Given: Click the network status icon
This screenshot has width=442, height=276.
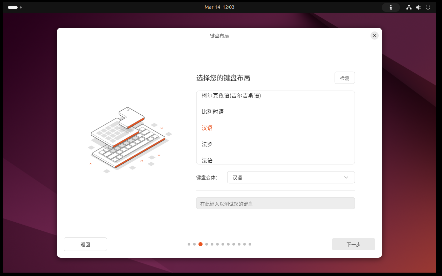Looking at the screenshot, I should coord(409,7).
